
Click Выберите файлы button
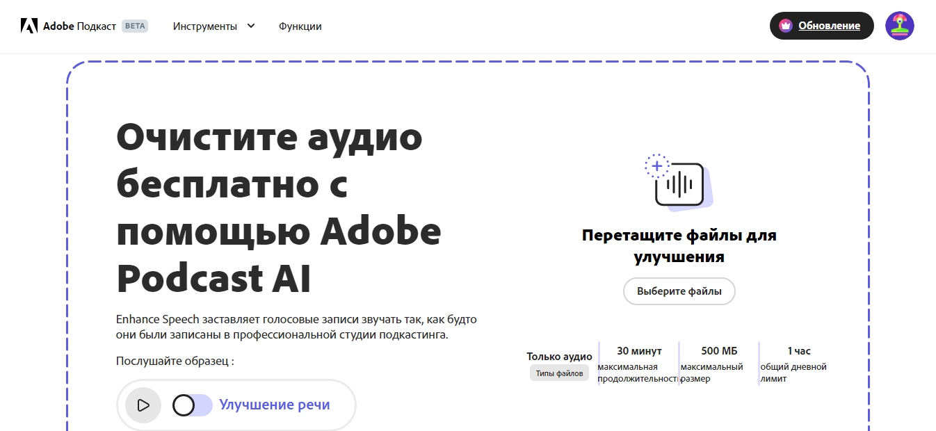pyautogui.click(x=679, y=291)
